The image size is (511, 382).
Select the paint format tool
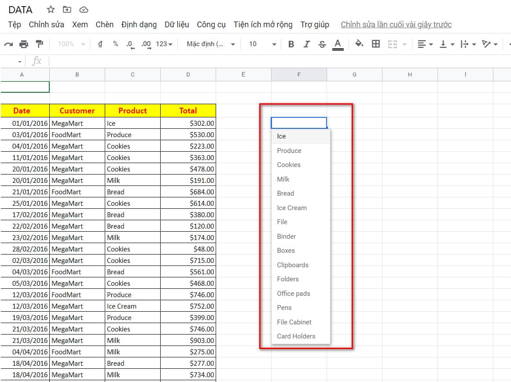[x=40, y=44]
